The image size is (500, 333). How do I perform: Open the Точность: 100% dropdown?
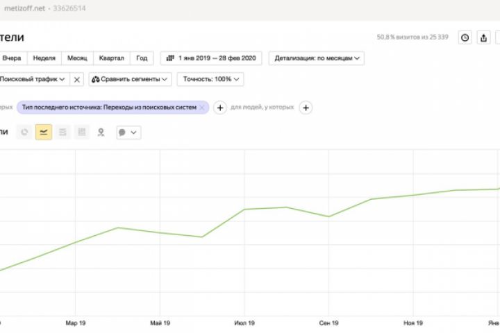point(210,79)
